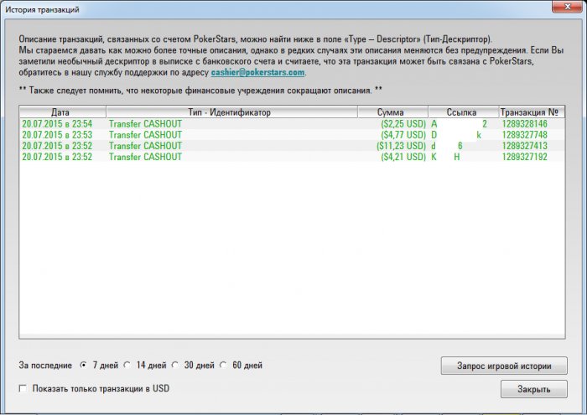Image resolution: width=587 pixels, height=415 pixels.
Task: Select the row dated 20.07.2015 в 23:54
Action: [292, 124]
